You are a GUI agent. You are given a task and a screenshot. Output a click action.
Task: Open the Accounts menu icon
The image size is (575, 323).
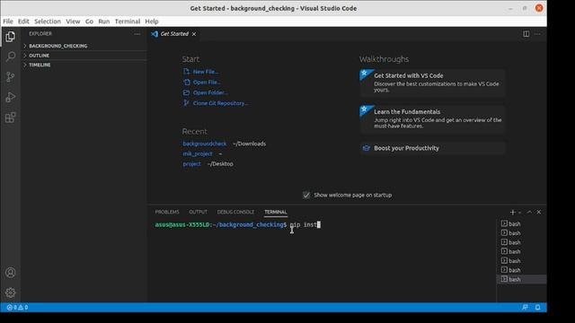point(10,273)
